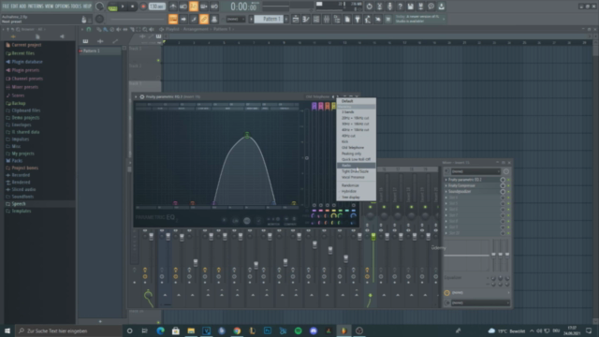Open the piano roll view icon

point(306,19)
